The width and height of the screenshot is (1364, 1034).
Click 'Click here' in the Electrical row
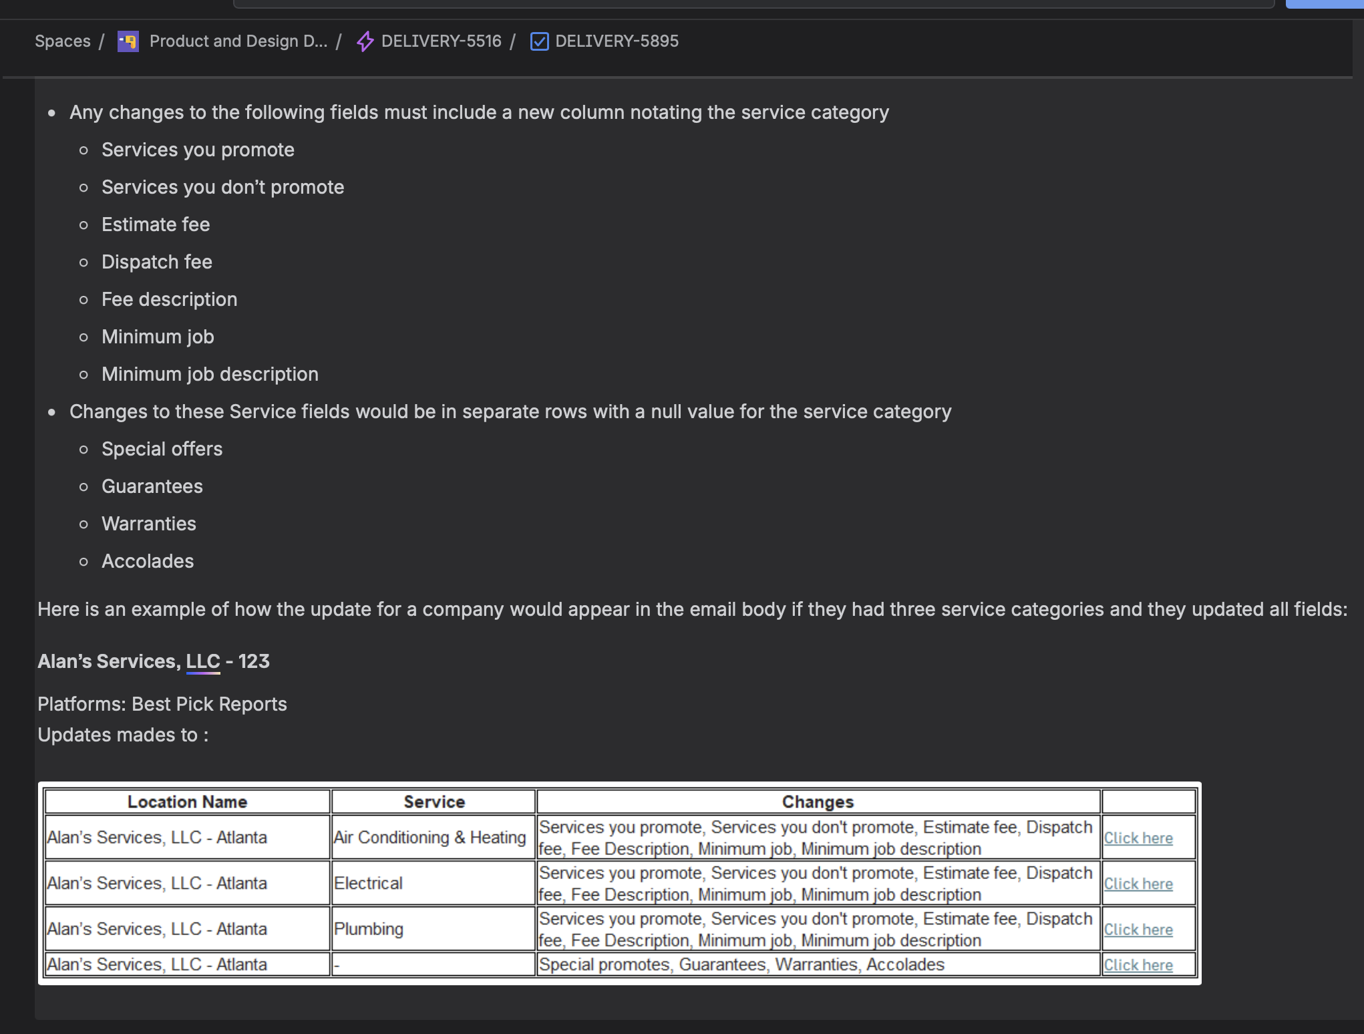(1138, 884)
